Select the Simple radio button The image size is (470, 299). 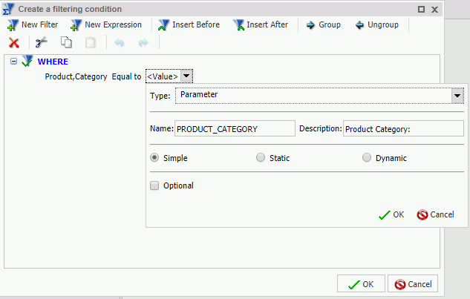[x=154, y=158]
